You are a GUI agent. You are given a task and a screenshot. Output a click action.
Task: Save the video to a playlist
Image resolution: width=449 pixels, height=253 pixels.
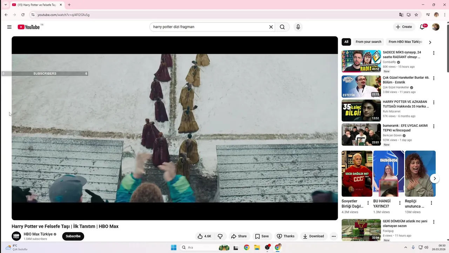click(262, 236)
